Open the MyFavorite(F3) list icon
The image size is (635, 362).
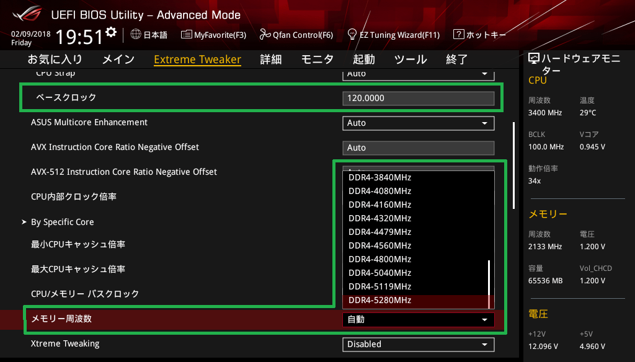[x=186, y=35]
